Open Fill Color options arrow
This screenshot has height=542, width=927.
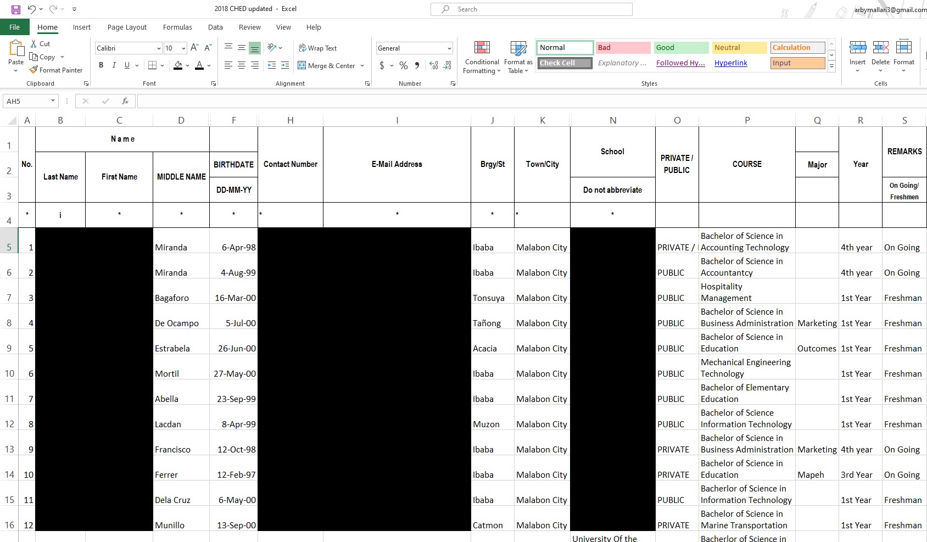click(188, 65)
